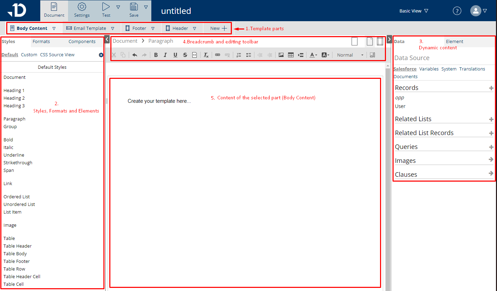
Task: Open the text color picker
Action: coord(313,55)
